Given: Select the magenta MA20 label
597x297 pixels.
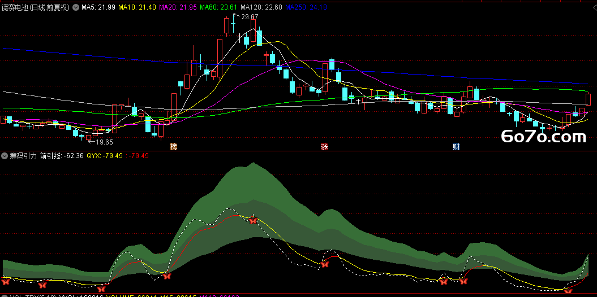Looking at the screenshot, I should coord(178,7).
